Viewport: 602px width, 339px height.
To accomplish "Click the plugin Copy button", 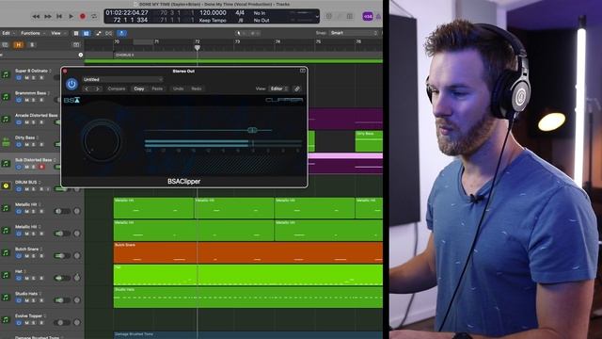I will tap(139, 89).
